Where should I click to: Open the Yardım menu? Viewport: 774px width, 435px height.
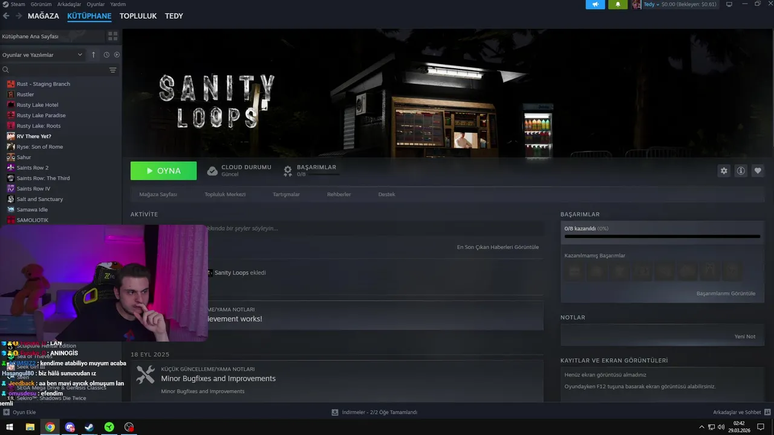click(118, 4)
